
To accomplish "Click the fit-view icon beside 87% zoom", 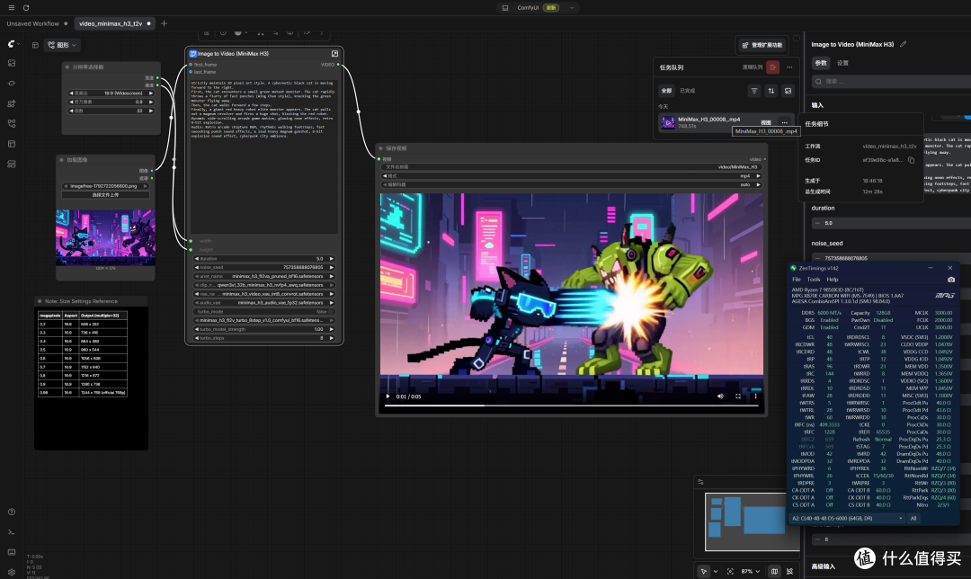I will (730, 571).
